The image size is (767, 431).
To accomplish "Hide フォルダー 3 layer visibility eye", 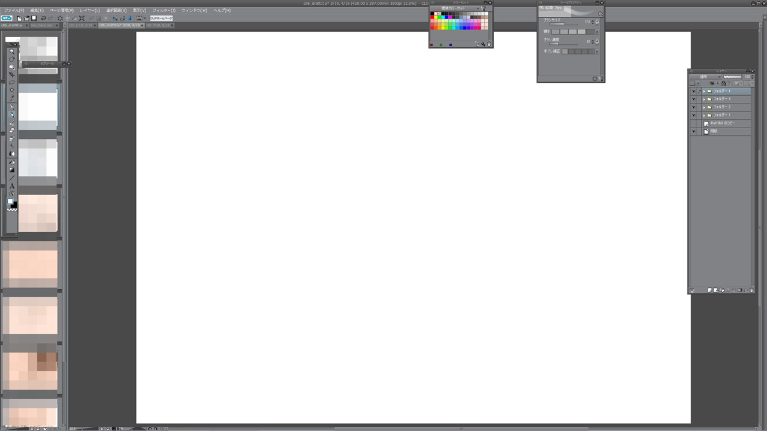I will pos(693,99).
